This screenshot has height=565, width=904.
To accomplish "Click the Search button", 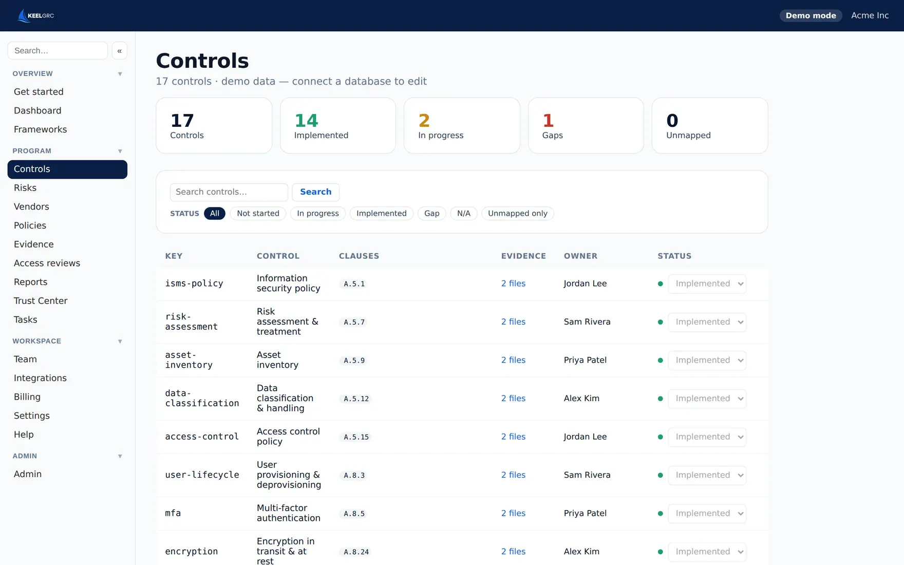I will (316, 192).
